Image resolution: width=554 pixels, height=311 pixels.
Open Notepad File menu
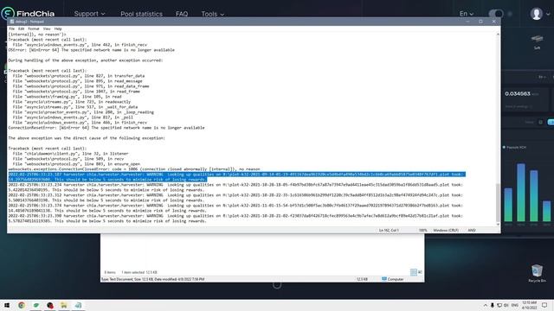[11, 29]
